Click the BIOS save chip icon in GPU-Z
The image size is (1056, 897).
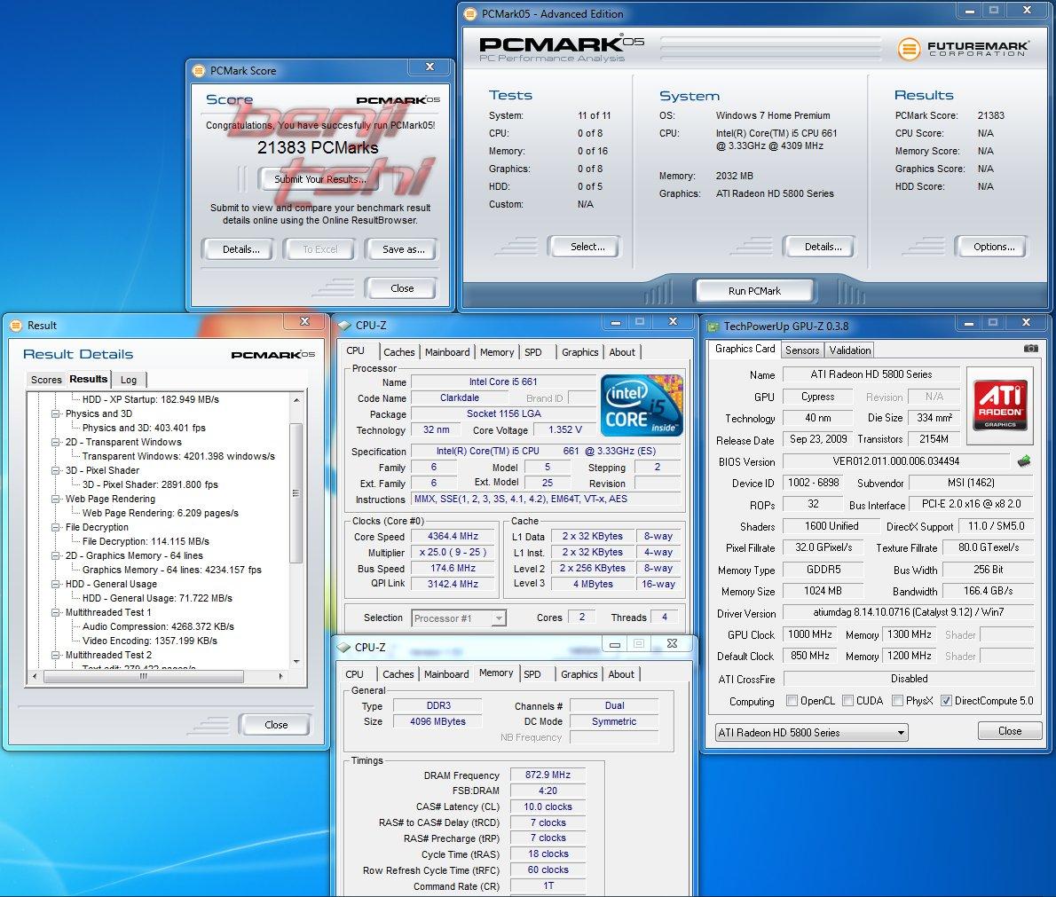(1024, 461)
